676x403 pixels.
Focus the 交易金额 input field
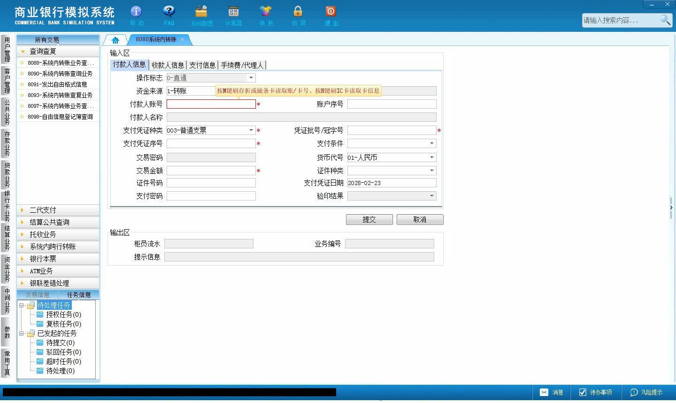[211, 171]
